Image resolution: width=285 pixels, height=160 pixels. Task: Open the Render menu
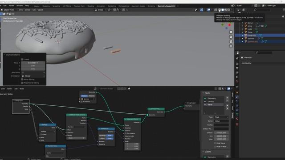pyautogui.click(x=12, y=6)
